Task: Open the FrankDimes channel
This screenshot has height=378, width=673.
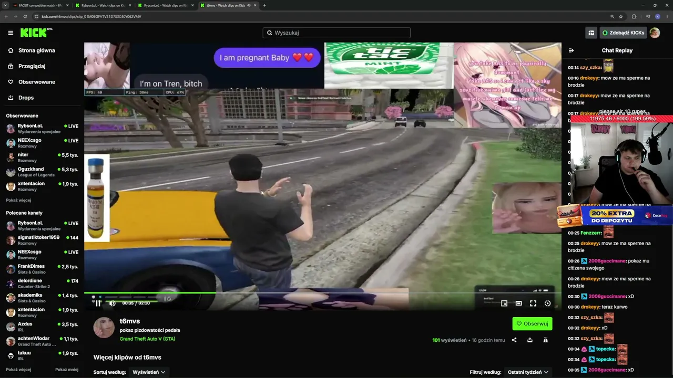Action: click(x=42, y=269)
